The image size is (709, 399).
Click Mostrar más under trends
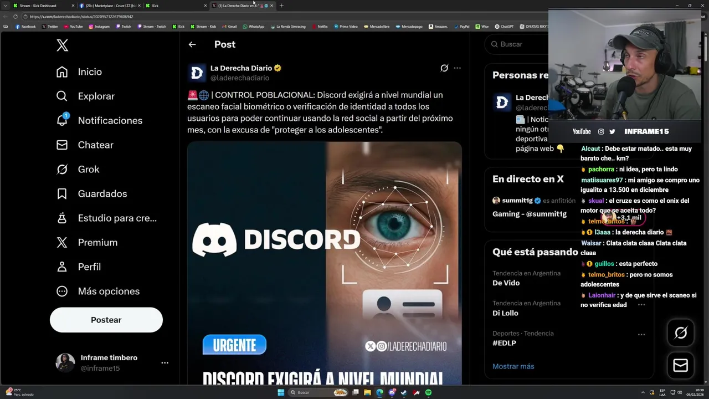click(513, 366)
